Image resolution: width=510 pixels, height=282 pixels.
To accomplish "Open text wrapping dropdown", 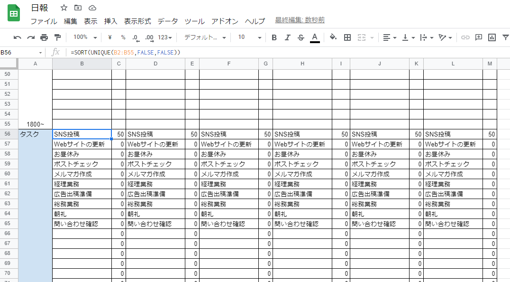I will click(x=427, y=37).
